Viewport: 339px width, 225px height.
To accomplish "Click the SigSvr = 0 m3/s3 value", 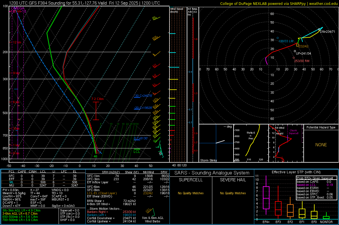I will (63, 206).
